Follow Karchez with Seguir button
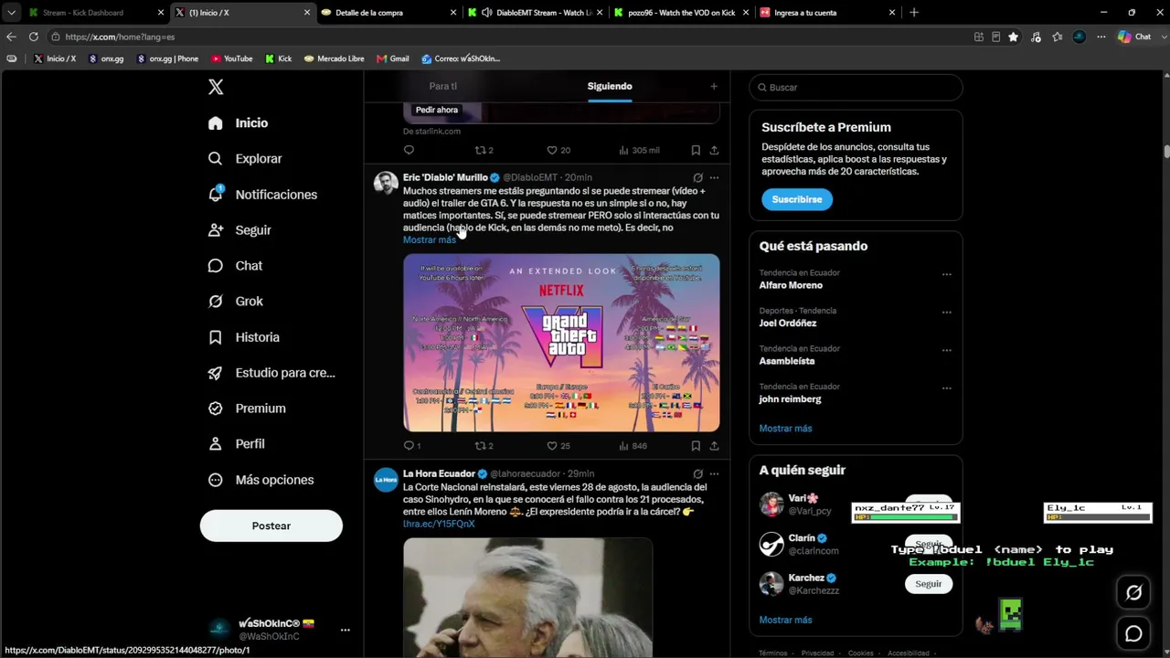This screenshot has width=1170, height=658. [x=929, y=584]
